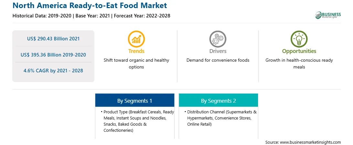Click the Business Market Insights logo
The height and width of the screenshot is (145, 353).
pyautogui.click(x=328, y=15)
